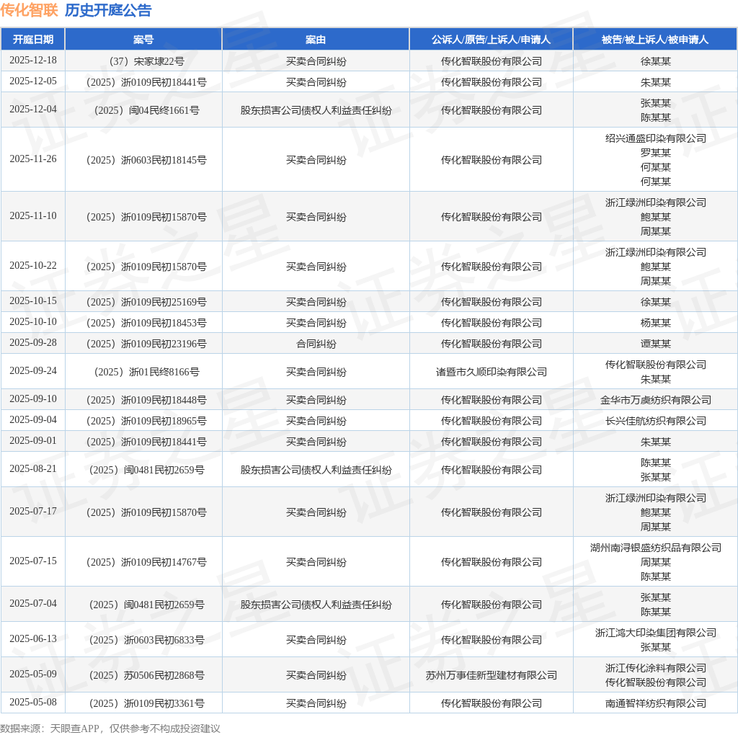
Task: Click defendant 金华市万虞纺织有限公司
Action: 656,401
